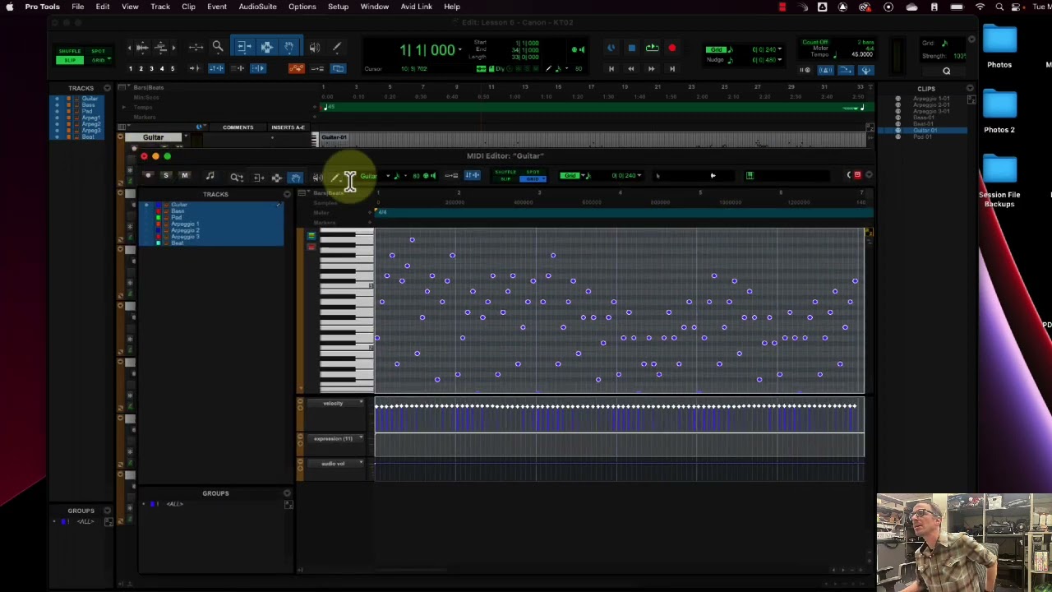1052x592 pixels.
Task: Toggle Mute in MIDI Editor toolbar
Action: click(184, 176)
